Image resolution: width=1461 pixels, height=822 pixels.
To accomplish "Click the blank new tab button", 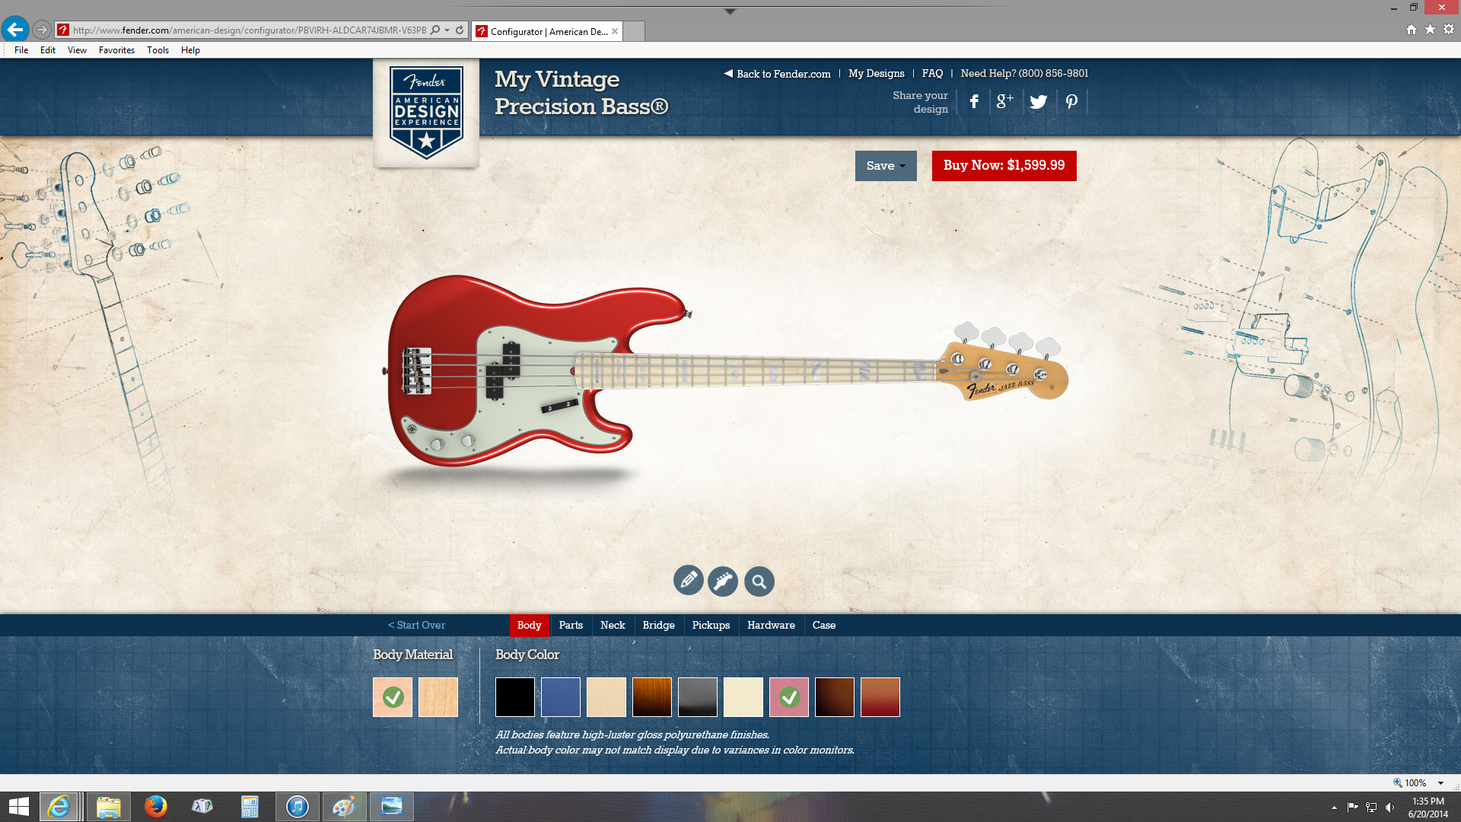I will pyautogui.click(x=635, y=31).
